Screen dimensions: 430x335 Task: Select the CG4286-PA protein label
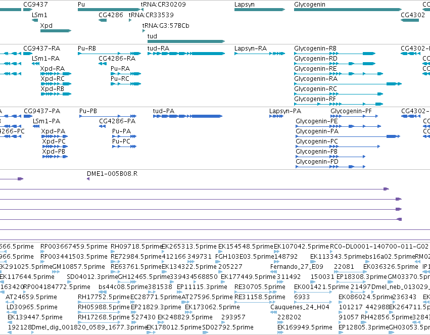point(117,121)
